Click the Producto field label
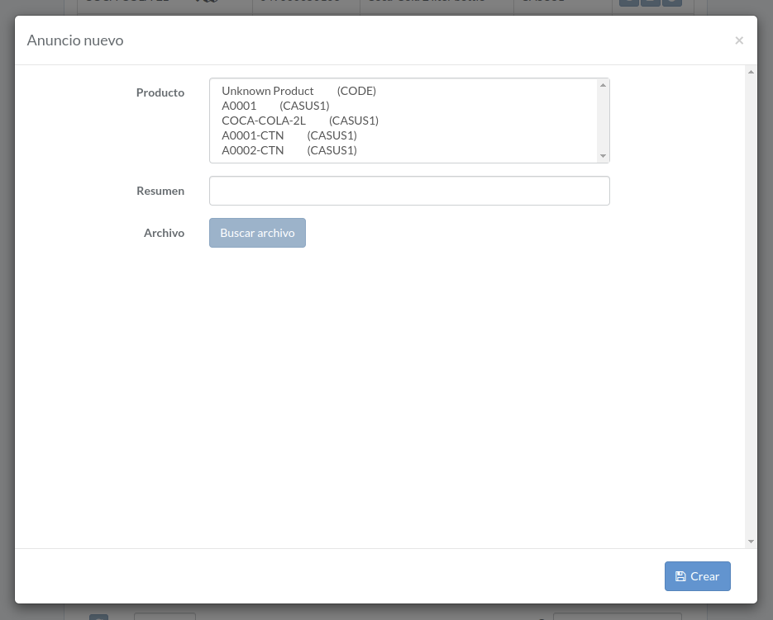This screenshot has height=620, width=773. tap(160, 92)
